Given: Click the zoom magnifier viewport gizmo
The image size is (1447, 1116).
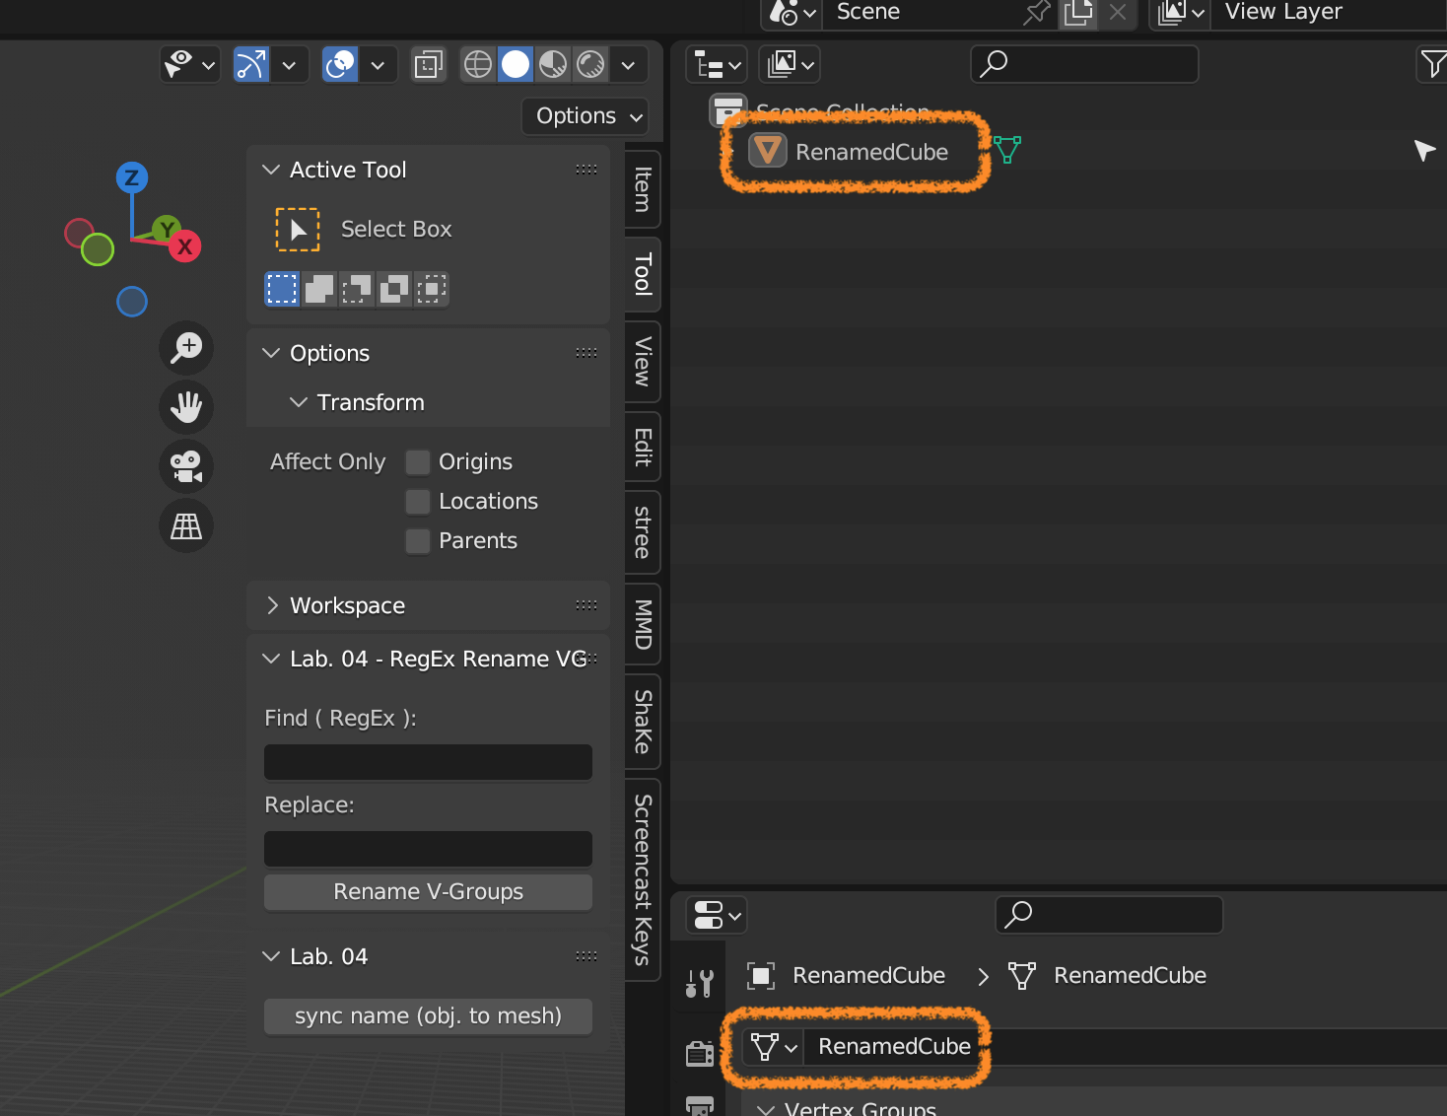Looking at the screenshot, I should [186, 348].
